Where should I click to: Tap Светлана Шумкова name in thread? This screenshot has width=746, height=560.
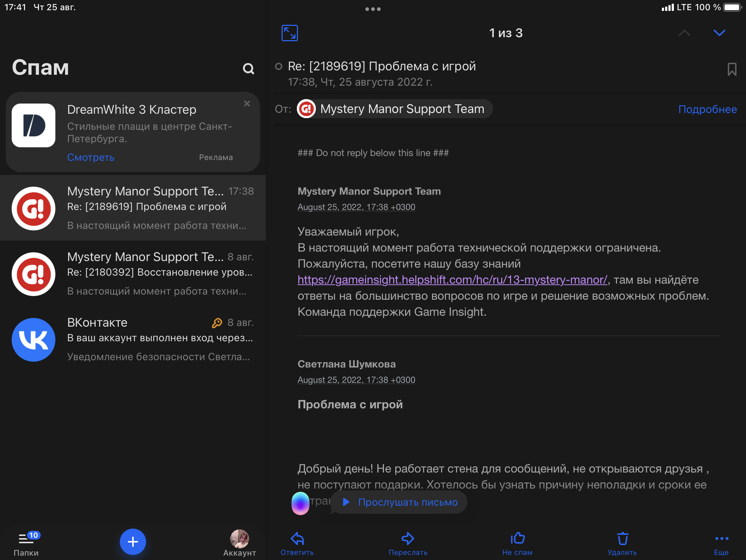(x=346, y=364)
